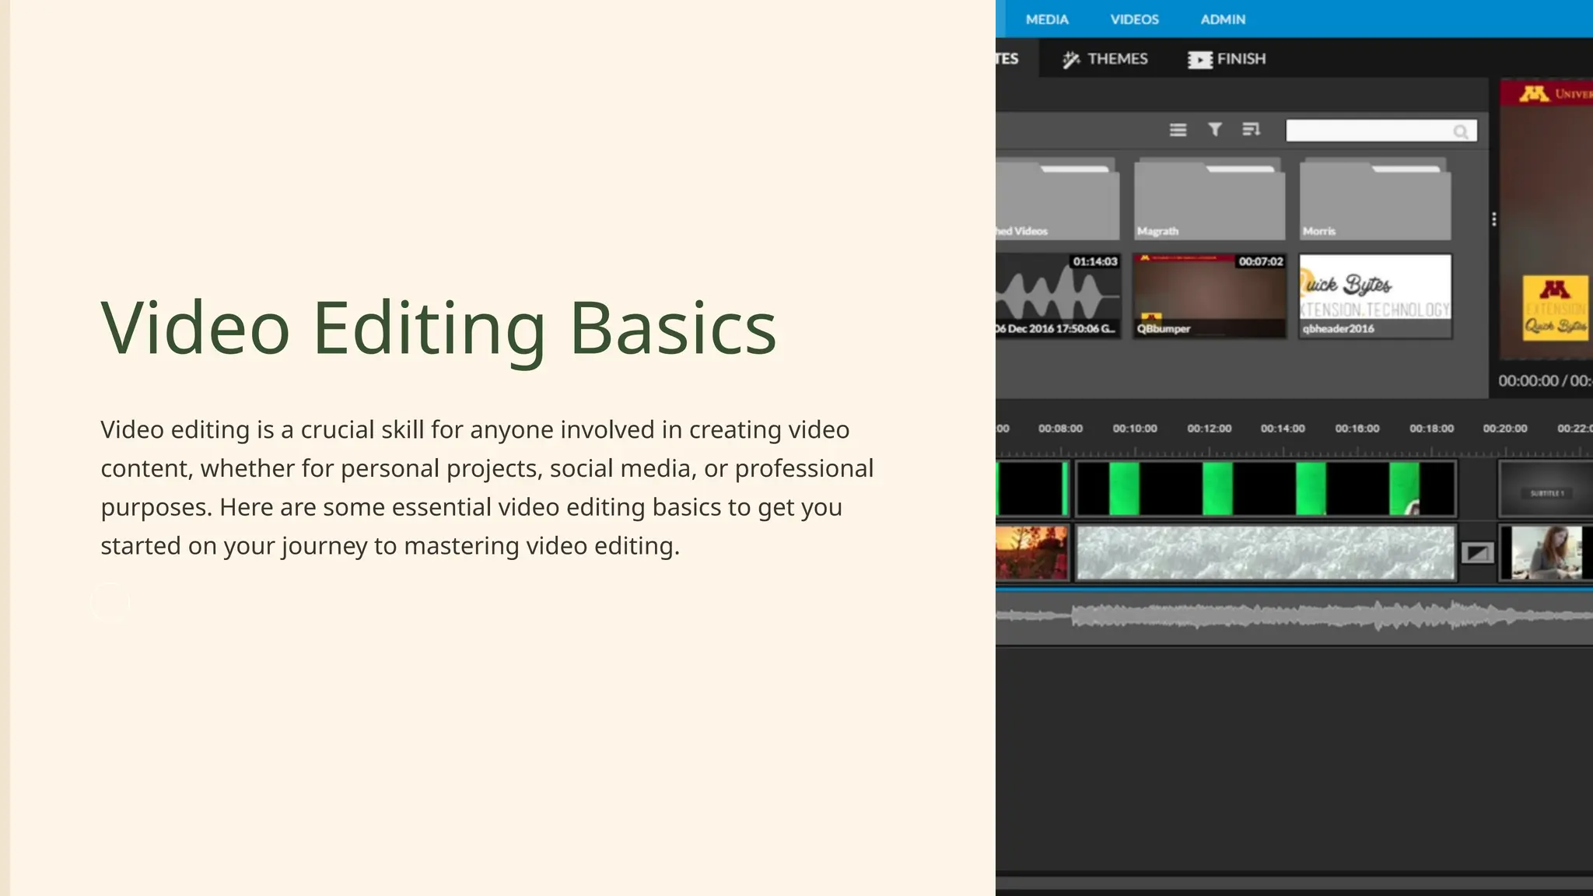The height and width of the screenshot is (896, 1593).
Task: Open the ADMIN menu
Action: 1223,19
